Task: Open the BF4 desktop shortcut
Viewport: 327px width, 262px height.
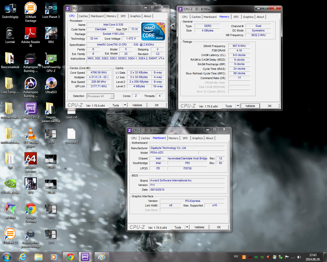Action: (x=31, y=185)
